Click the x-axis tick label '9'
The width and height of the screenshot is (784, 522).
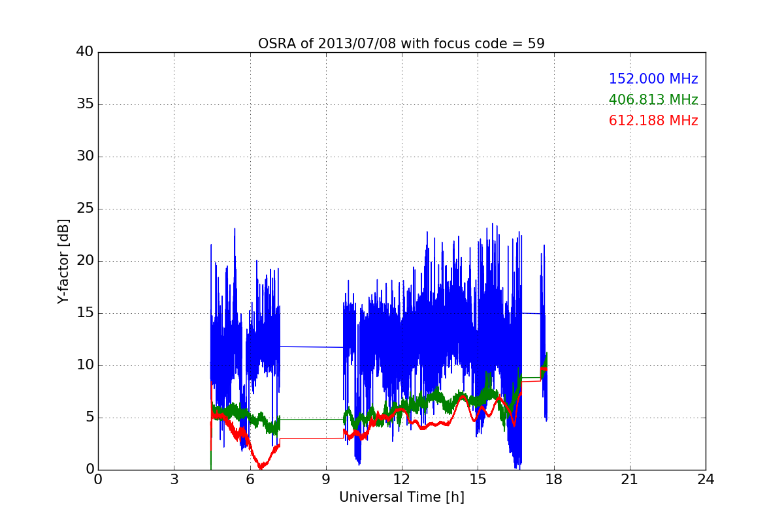pyautogui.click(x=325, y=480)
